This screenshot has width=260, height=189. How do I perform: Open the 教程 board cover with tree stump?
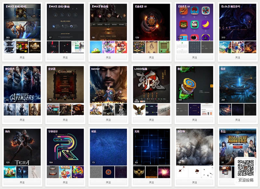[x=194, y=84]
